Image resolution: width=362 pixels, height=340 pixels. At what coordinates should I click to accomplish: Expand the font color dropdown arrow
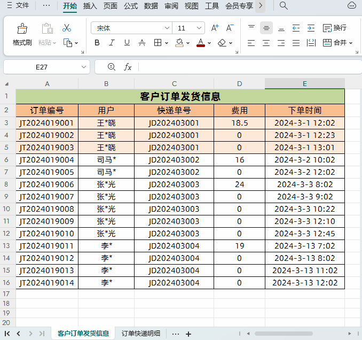coord(209,43)
